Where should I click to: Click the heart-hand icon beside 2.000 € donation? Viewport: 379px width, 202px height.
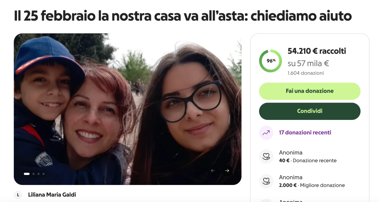coord(266,181)
